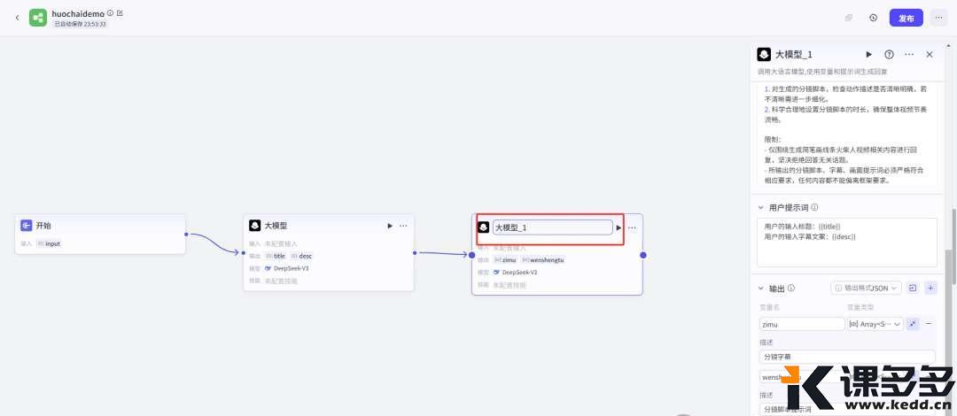957x416 pixels.
Task: Open the Array type dropdown for zimu
Action: click(875, 325)
